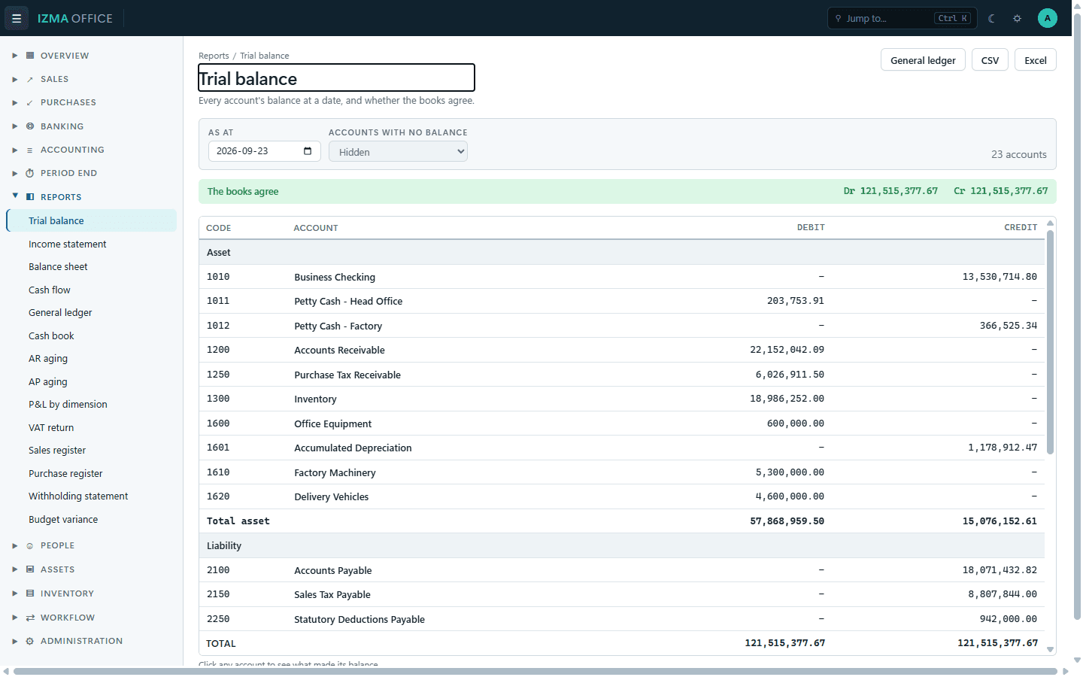Open the Accounts Payable row

(622, 570)
